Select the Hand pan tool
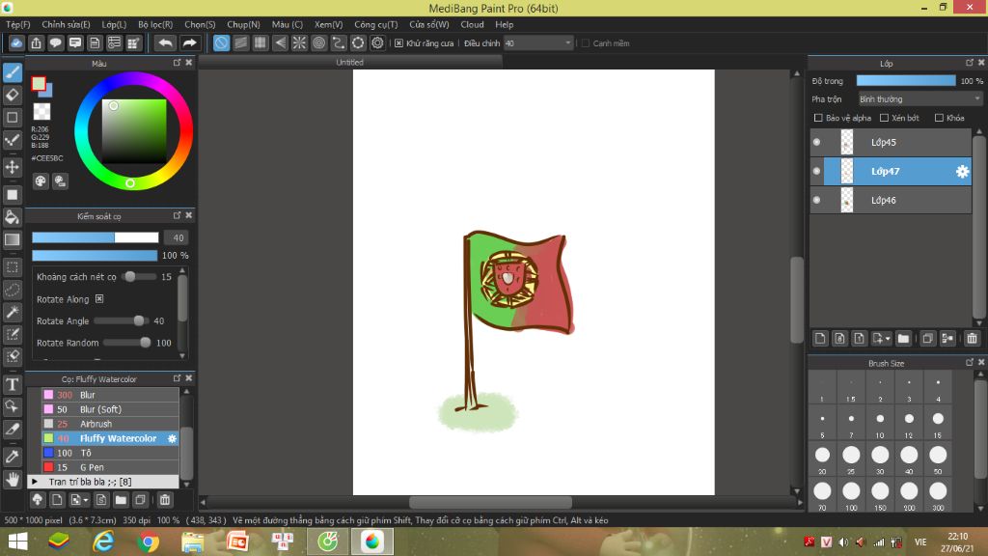 click(13, 479)
